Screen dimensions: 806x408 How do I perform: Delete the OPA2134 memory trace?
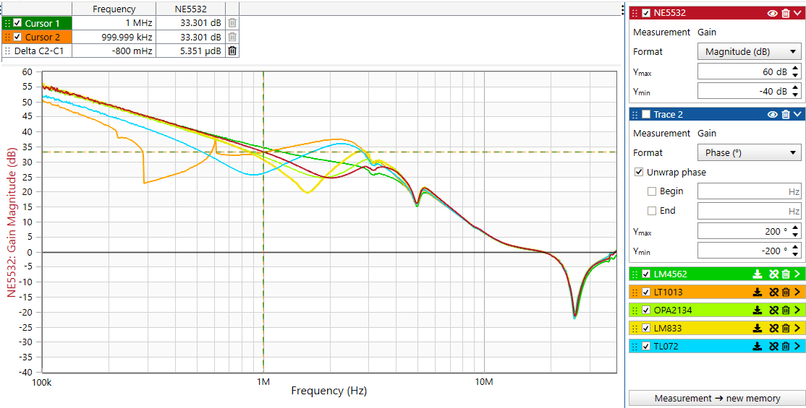[x=786, y=311]
